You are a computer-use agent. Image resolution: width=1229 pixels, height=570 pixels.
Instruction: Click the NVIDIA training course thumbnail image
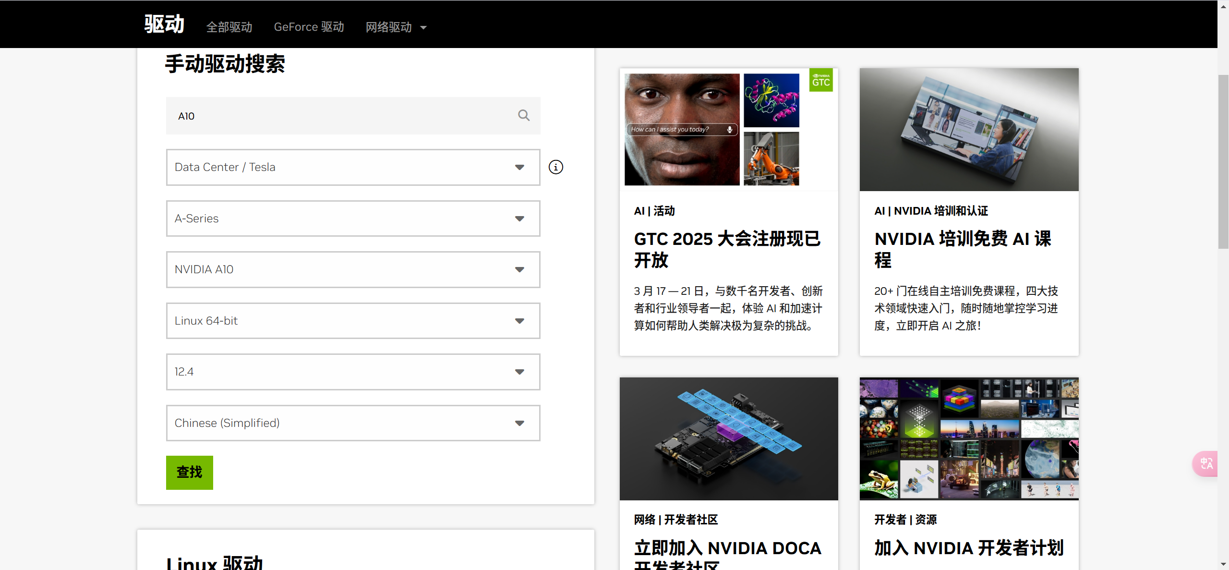point(969,130)
